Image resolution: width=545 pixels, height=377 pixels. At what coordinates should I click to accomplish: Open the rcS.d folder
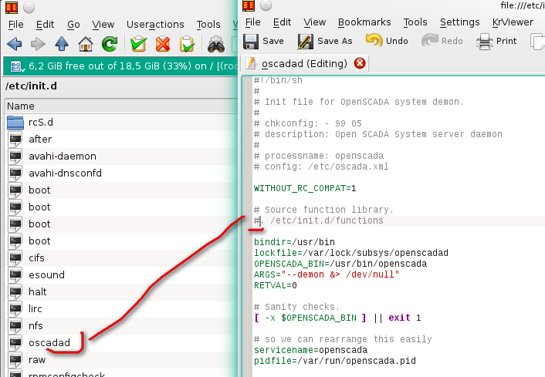(x=40, y=123)
